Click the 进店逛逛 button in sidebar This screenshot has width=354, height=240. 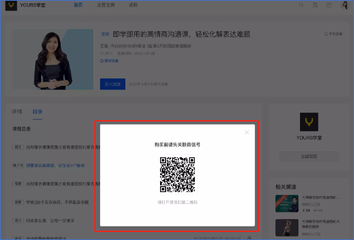309,156
